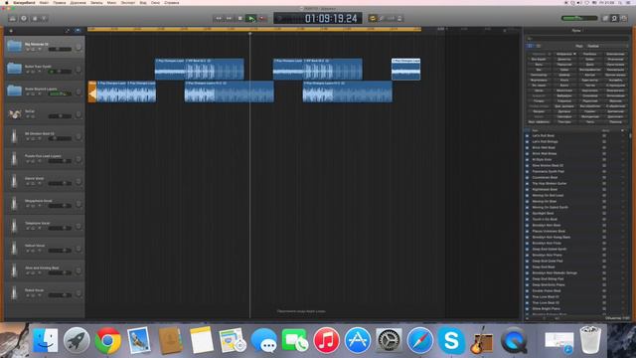Screen dimensions: 636x358
Task: Select the selected white-outlined region at far right
Action: 405,69
